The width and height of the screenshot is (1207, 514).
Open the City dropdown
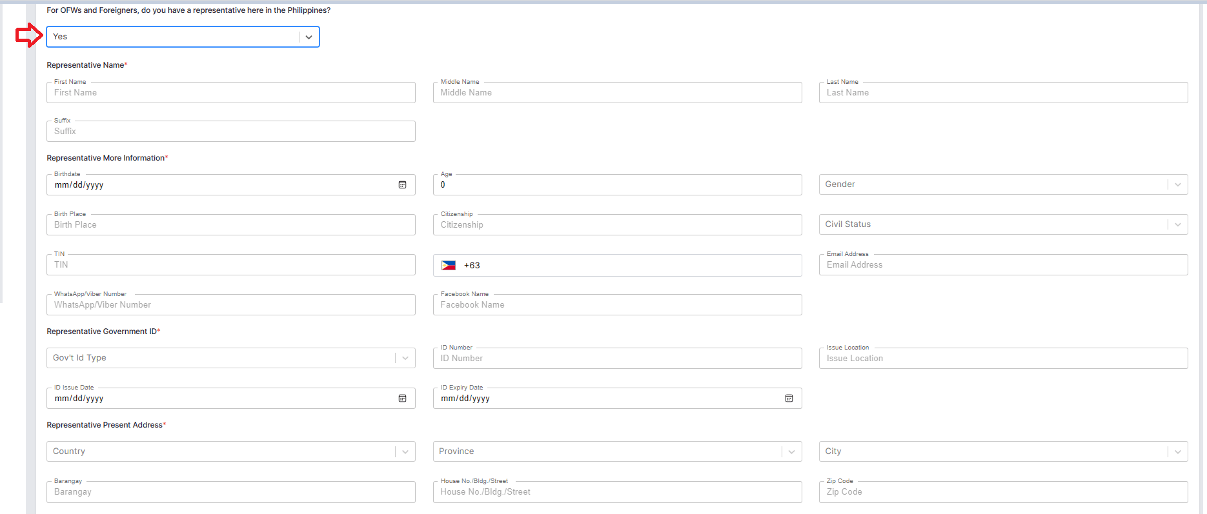[1003, 451]
